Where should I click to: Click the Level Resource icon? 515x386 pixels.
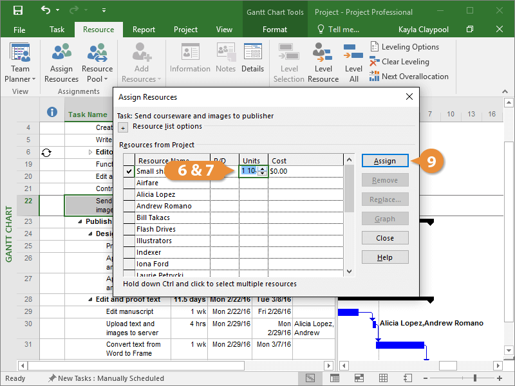[323, 63]
